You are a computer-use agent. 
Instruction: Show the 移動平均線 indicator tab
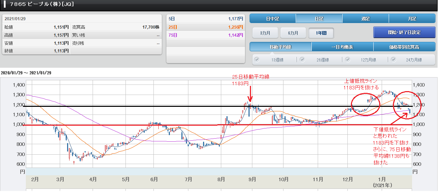[x=280, y=47]
